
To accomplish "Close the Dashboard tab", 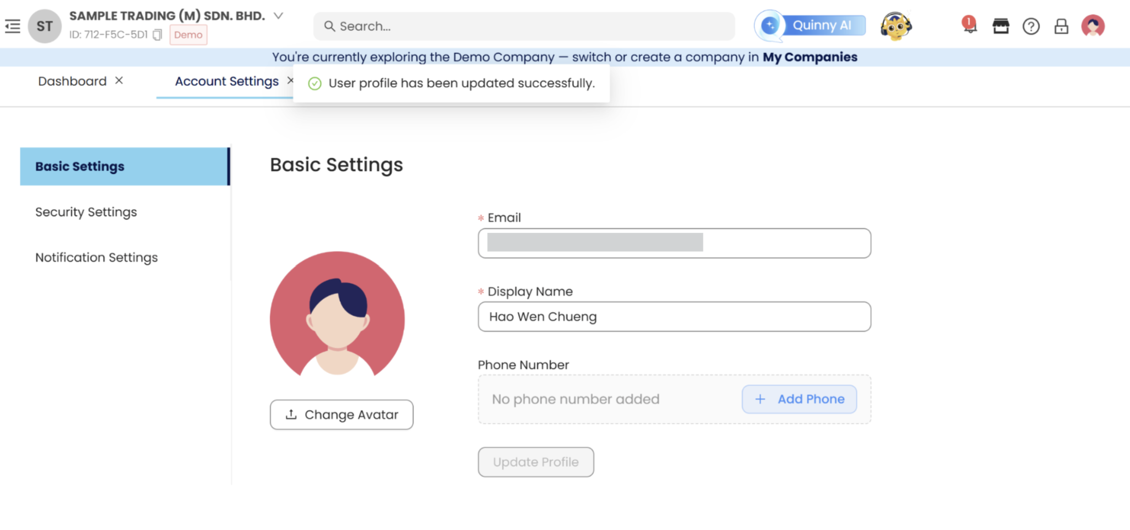I will point(119,81).
